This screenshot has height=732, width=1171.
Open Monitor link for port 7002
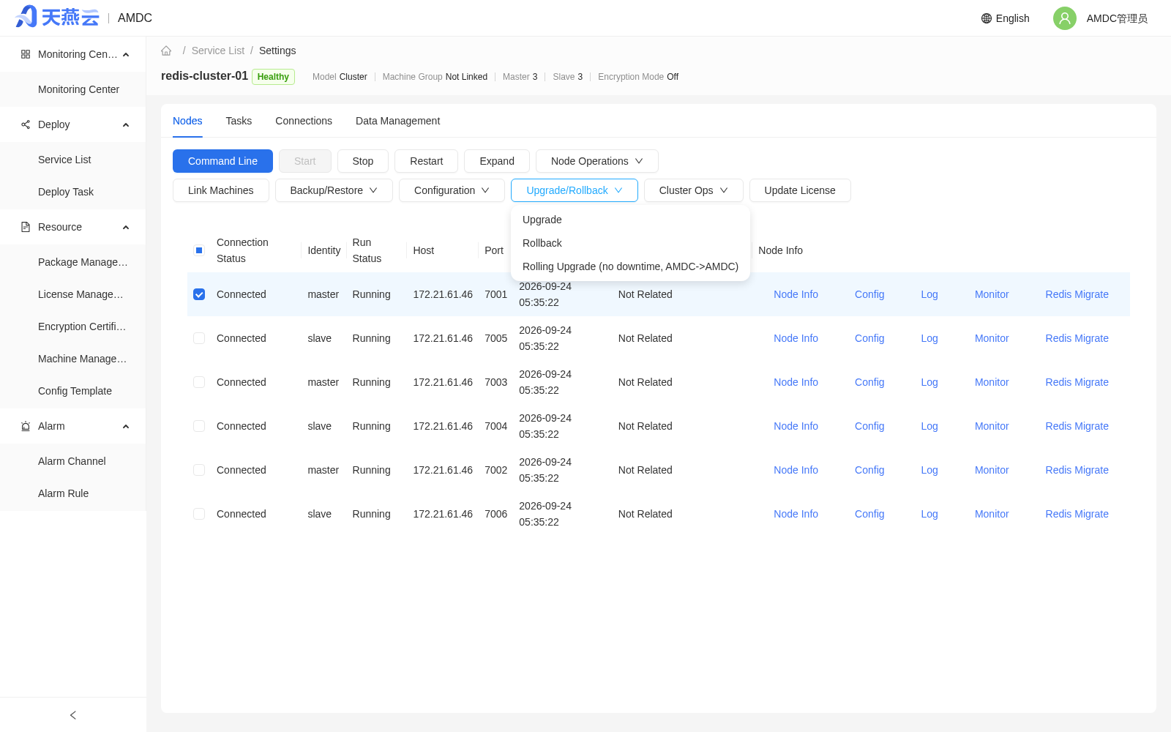point(992,470)
